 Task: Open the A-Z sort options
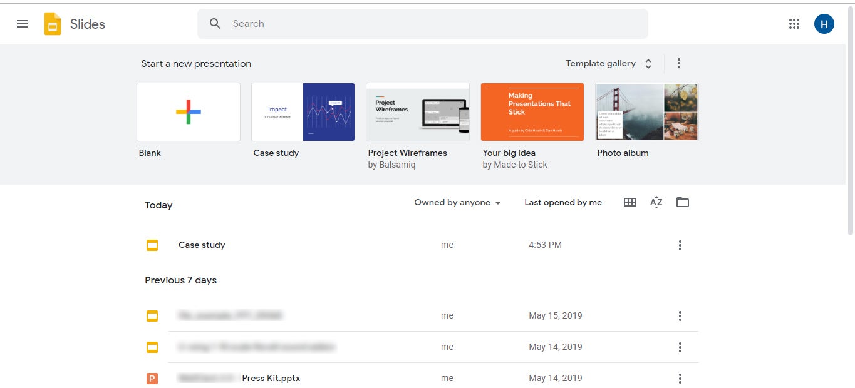(656, 202)
